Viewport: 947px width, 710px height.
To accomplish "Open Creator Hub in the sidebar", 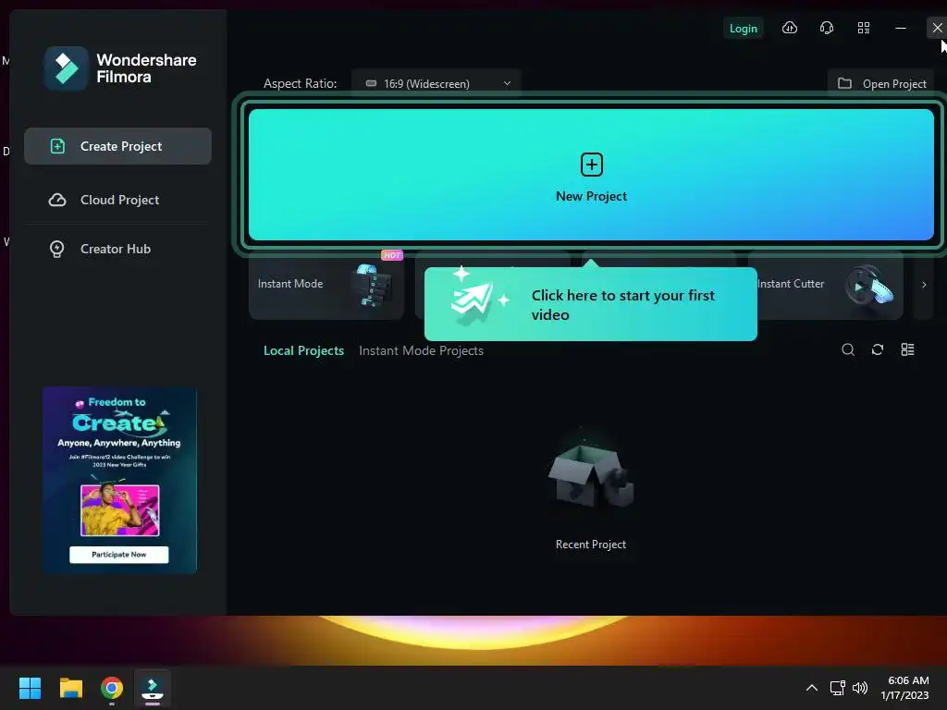I will coord(117,249).
